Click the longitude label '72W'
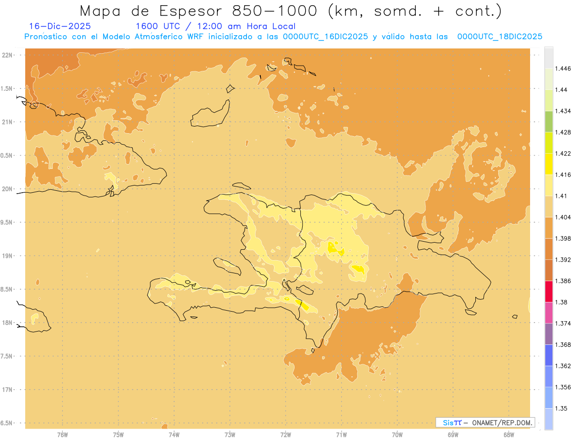 [x=285, y=435]
